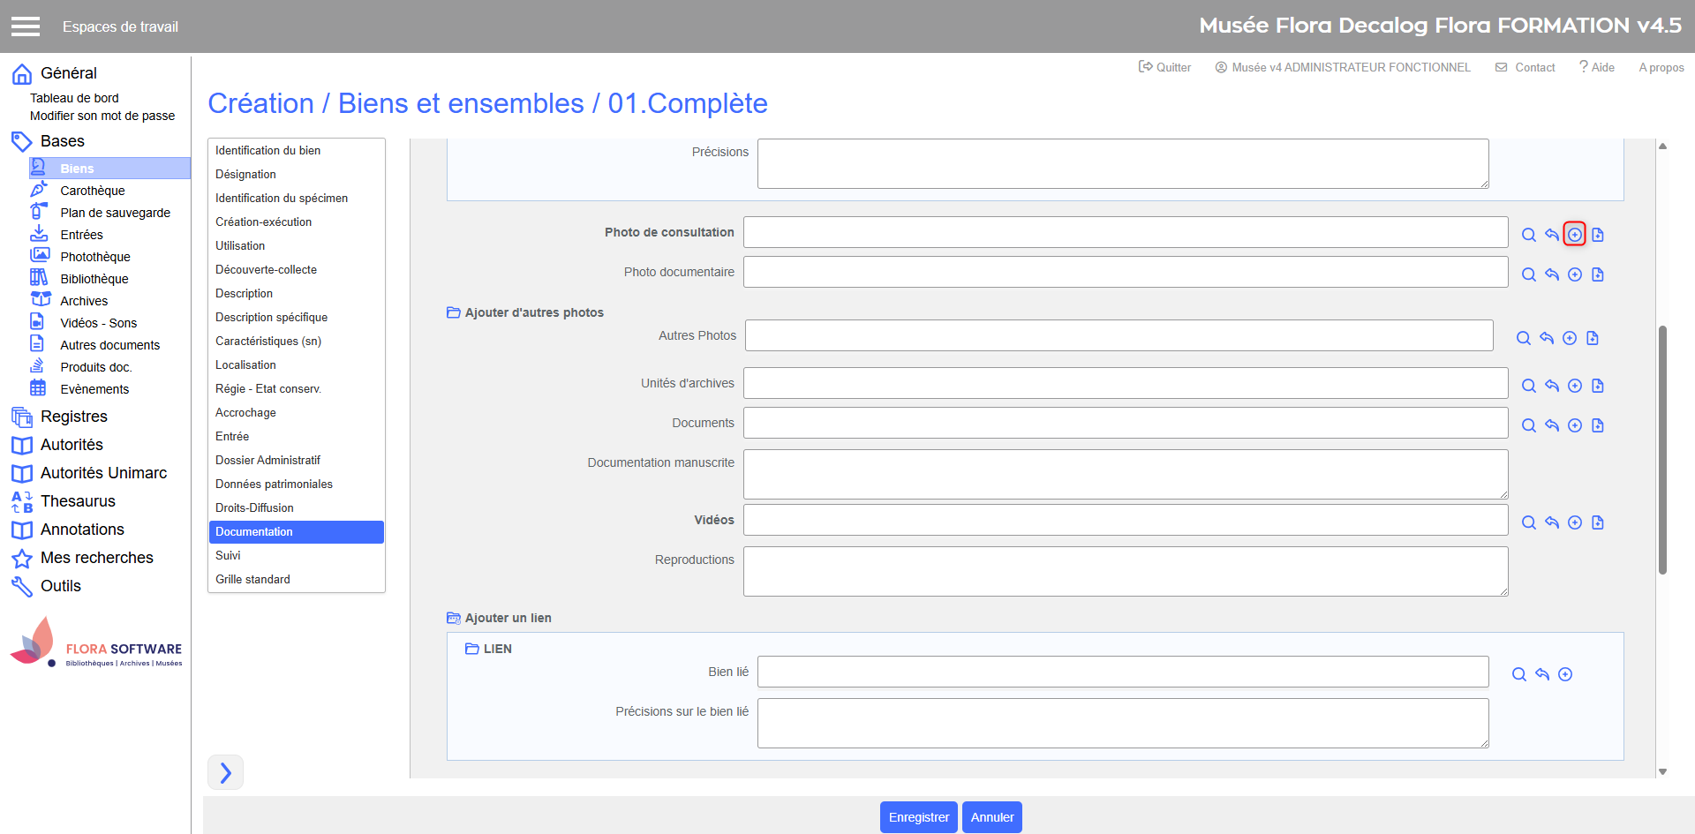Screen dimensions: 1695x834
Task: Click add icon next to Photo de consultation
Action: (1574, 235)
